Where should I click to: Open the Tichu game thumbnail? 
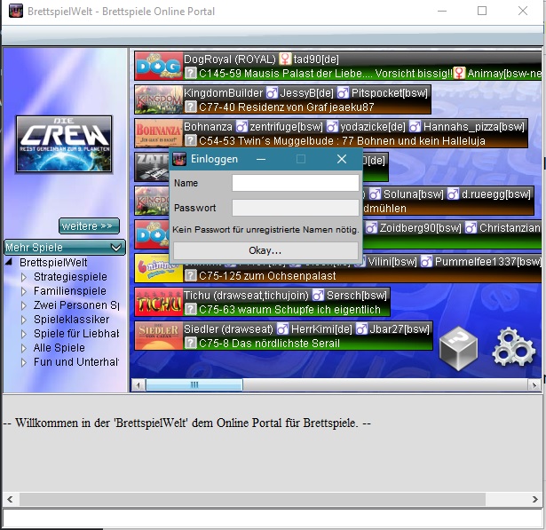click(x=159, y=302)
